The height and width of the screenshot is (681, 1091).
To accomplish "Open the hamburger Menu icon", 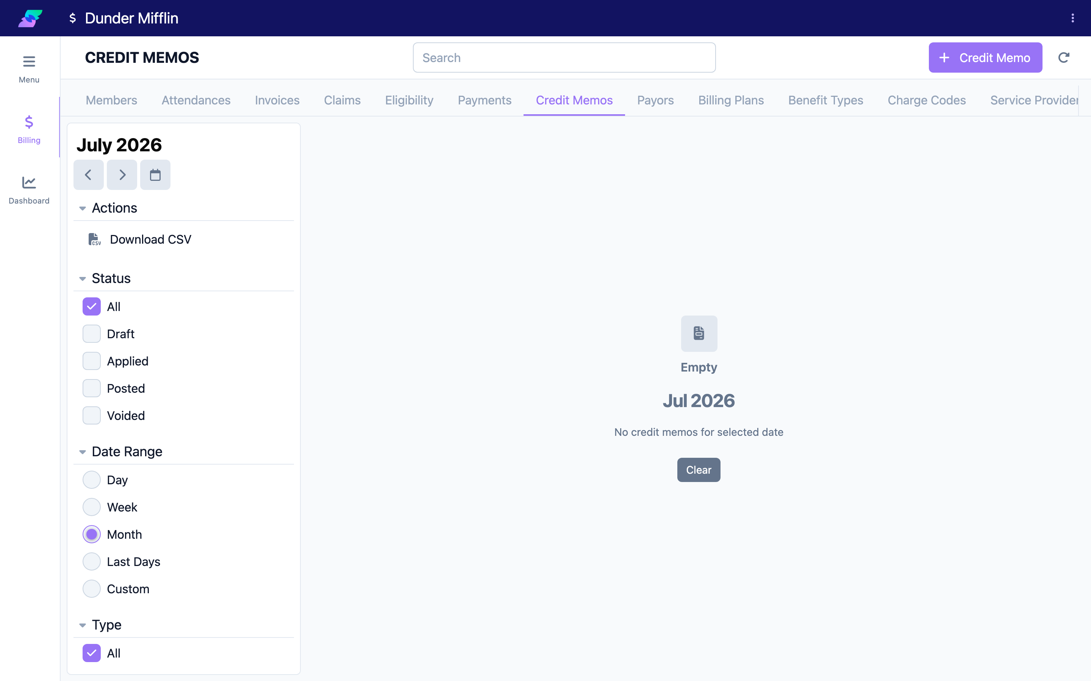I will pyautogui.click(x=29, y=61).
